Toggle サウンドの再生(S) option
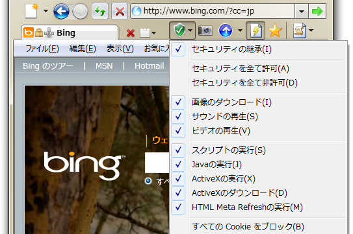353x234 pixels. coord(259,117)
